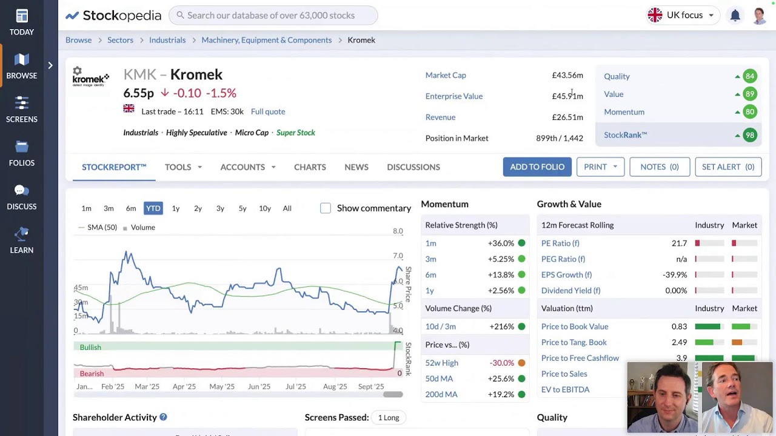
Task: Open the Accounts dropdown menu
Action: pos(248,167)
